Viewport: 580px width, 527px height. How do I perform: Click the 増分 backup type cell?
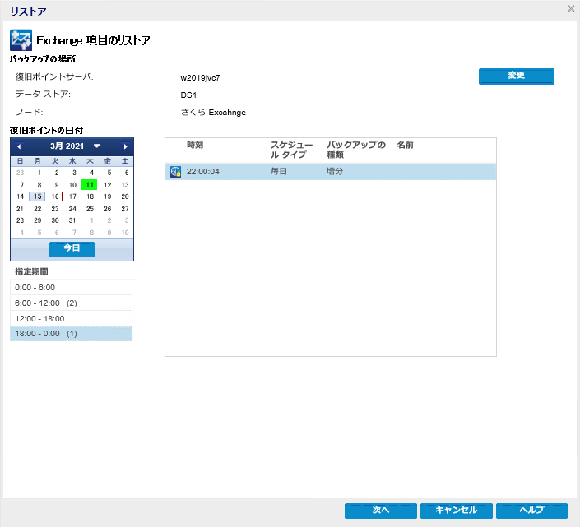click(x=335, y=172)
